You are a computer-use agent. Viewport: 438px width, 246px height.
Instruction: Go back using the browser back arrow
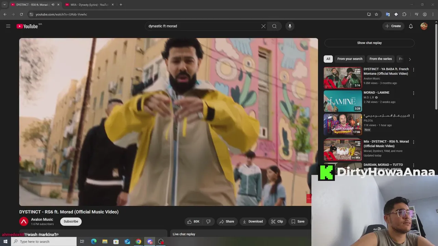5,14
